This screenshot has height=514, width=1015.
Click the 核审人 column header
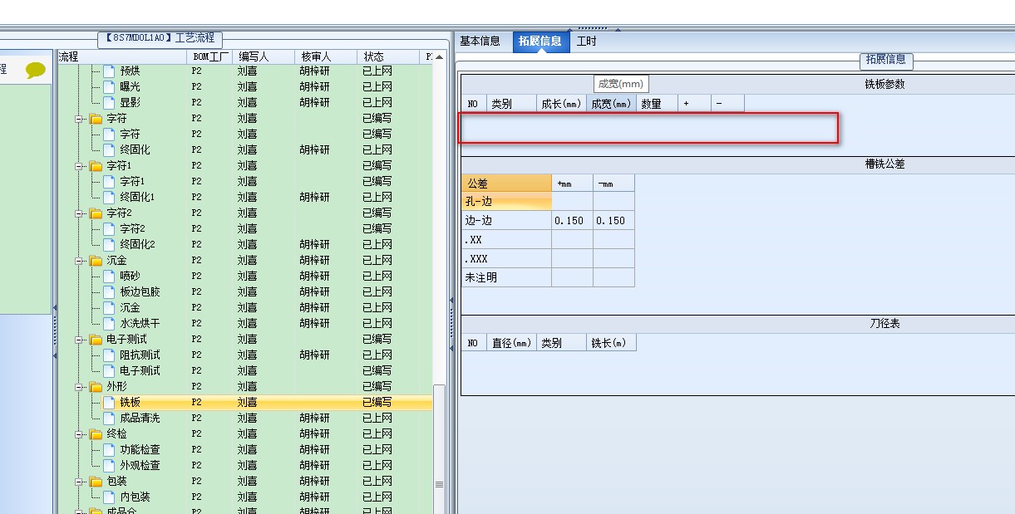[x=326, y=56]
